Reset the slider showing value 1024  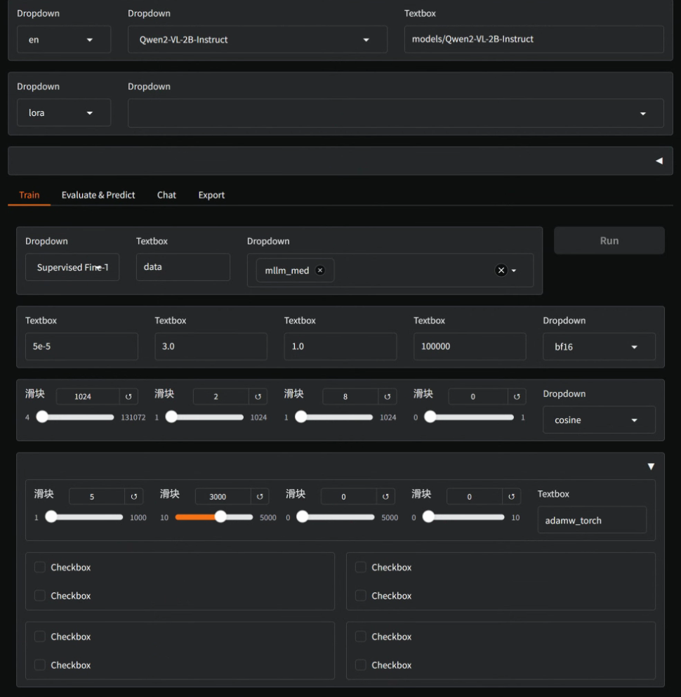point(128,397)
